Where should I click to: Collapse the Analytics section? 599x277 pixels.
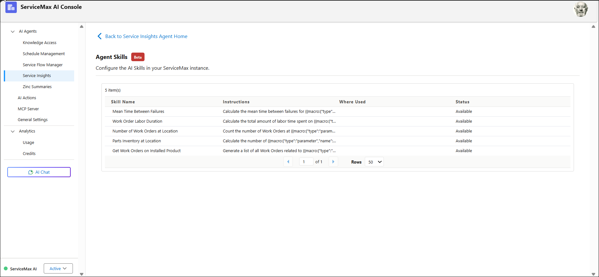point(13,131)
